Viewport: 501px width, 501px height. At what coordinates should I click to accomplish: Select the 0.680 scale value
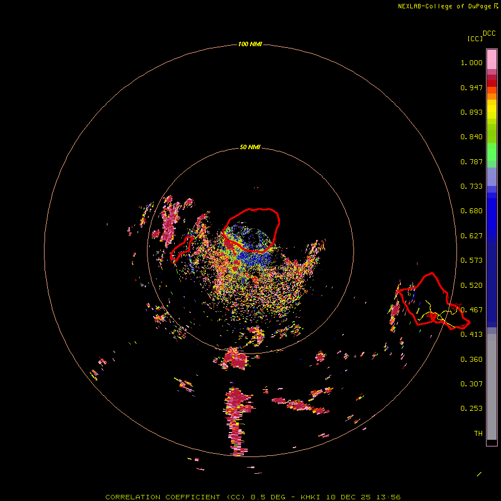click(x=471, y=211)
